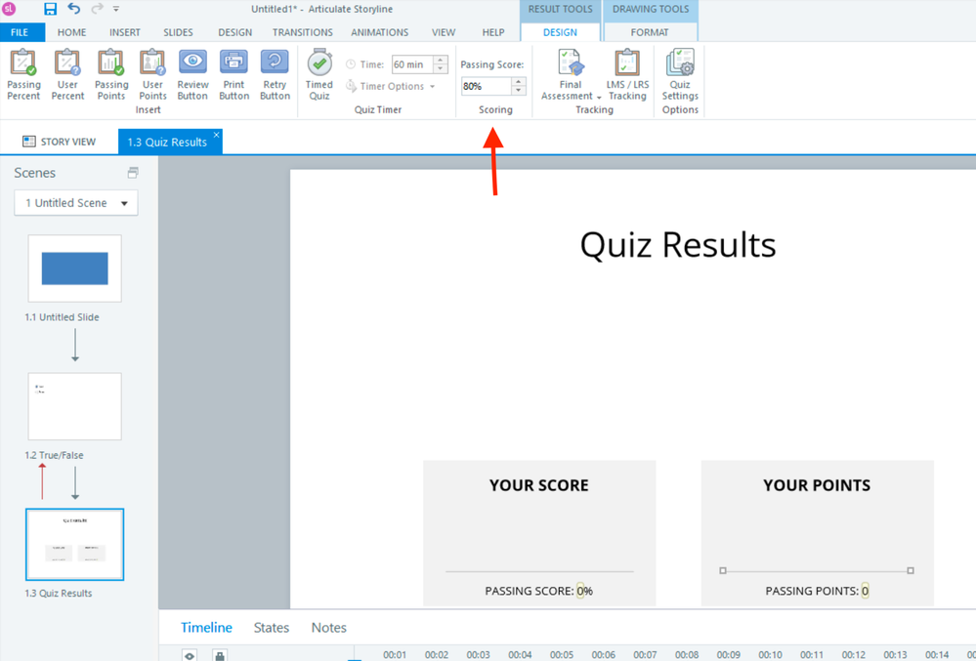
Task: Select the 1.3 Quiz Results slide thumbnail
Action: [74, 544]
